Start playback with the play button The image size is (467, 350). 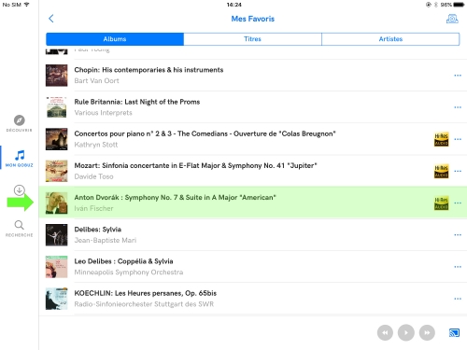[x=406, y=332]
